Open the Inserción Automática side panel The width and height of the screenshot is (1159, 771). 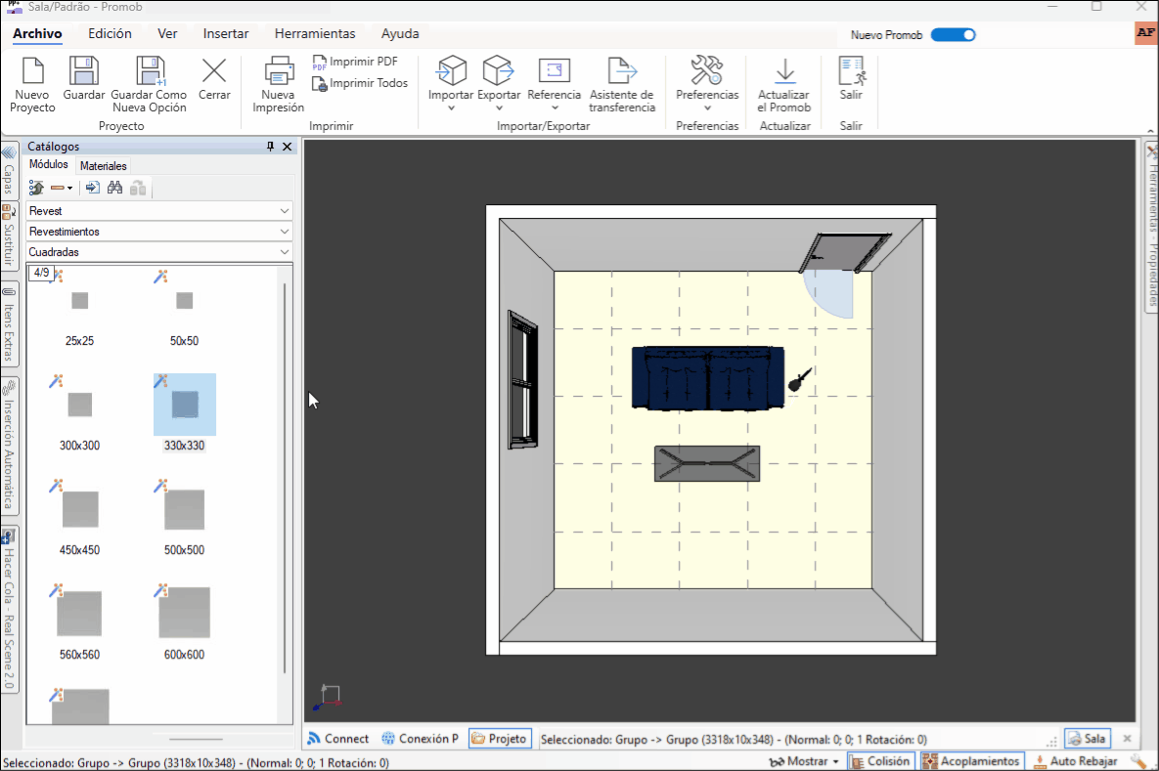[x=9, y=446]
